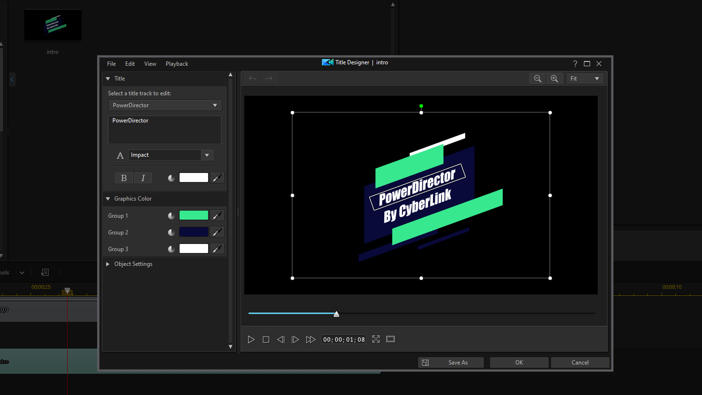Click the full screen preview icon

pyautogui.click(x=376, y=339)
